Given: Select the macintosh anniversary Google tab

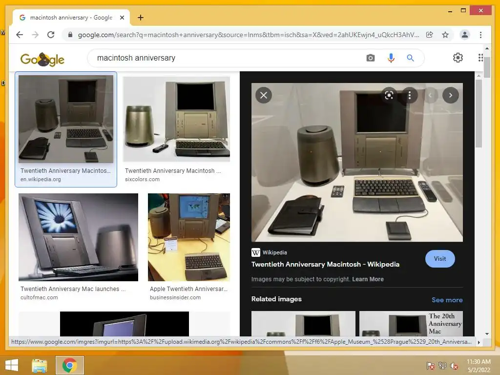Looking at the screenshot, I should coord(71,18).
